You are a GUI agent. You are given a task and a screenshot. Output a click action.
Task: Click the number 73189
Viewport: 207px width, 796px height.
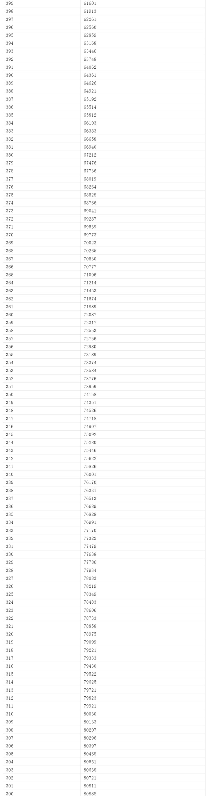click(x=90, y=355)
